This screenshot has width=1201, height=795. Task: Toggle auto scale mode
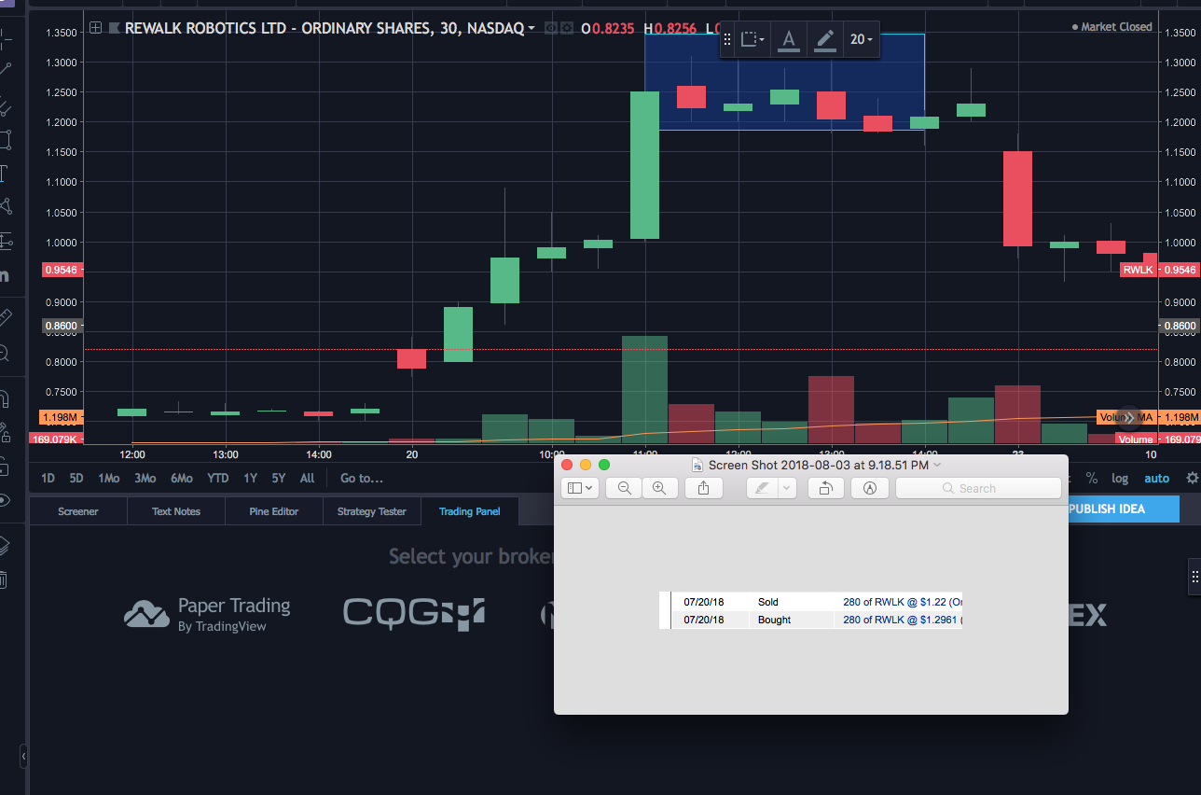pos(1156,478)
